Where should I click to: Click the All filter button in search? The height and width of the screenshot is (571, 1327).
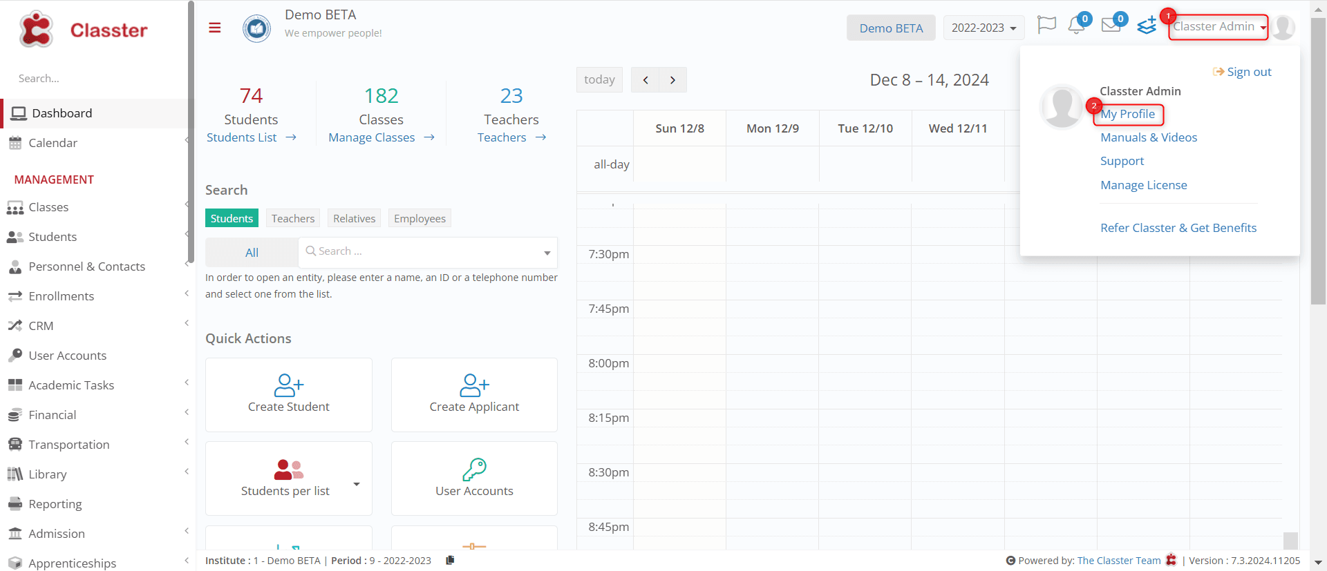pos(252,253)
